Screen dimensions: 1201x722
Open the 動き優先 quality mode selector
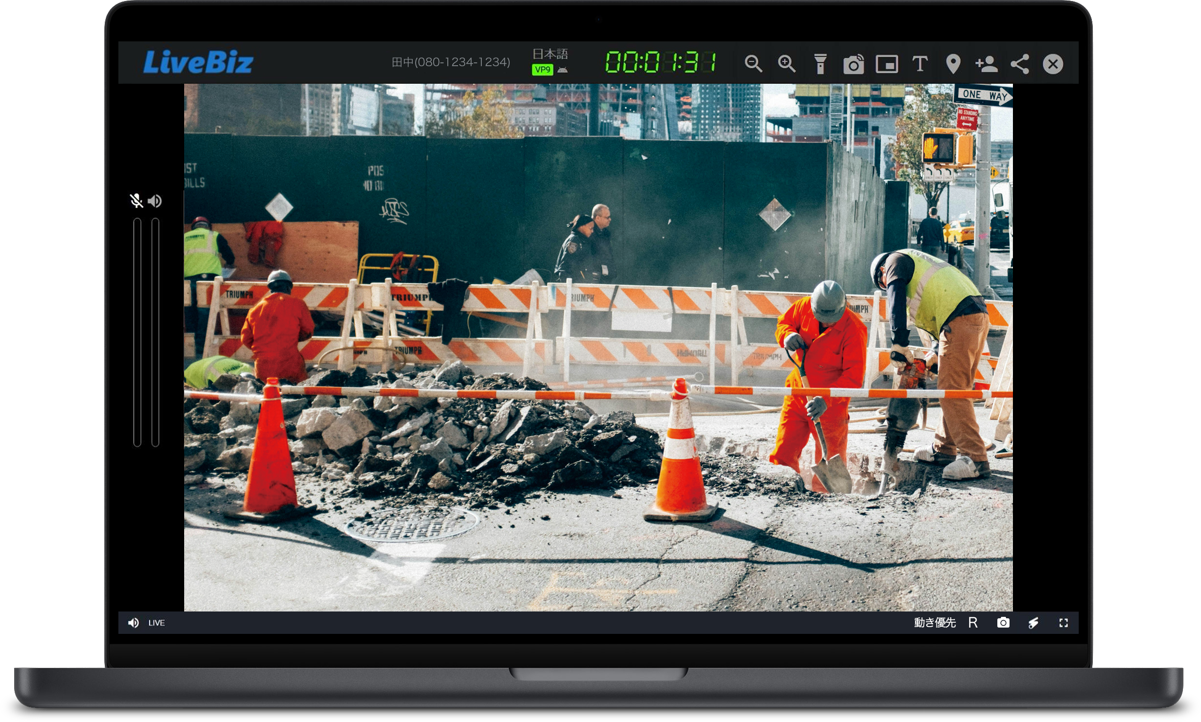coord(934,623)
